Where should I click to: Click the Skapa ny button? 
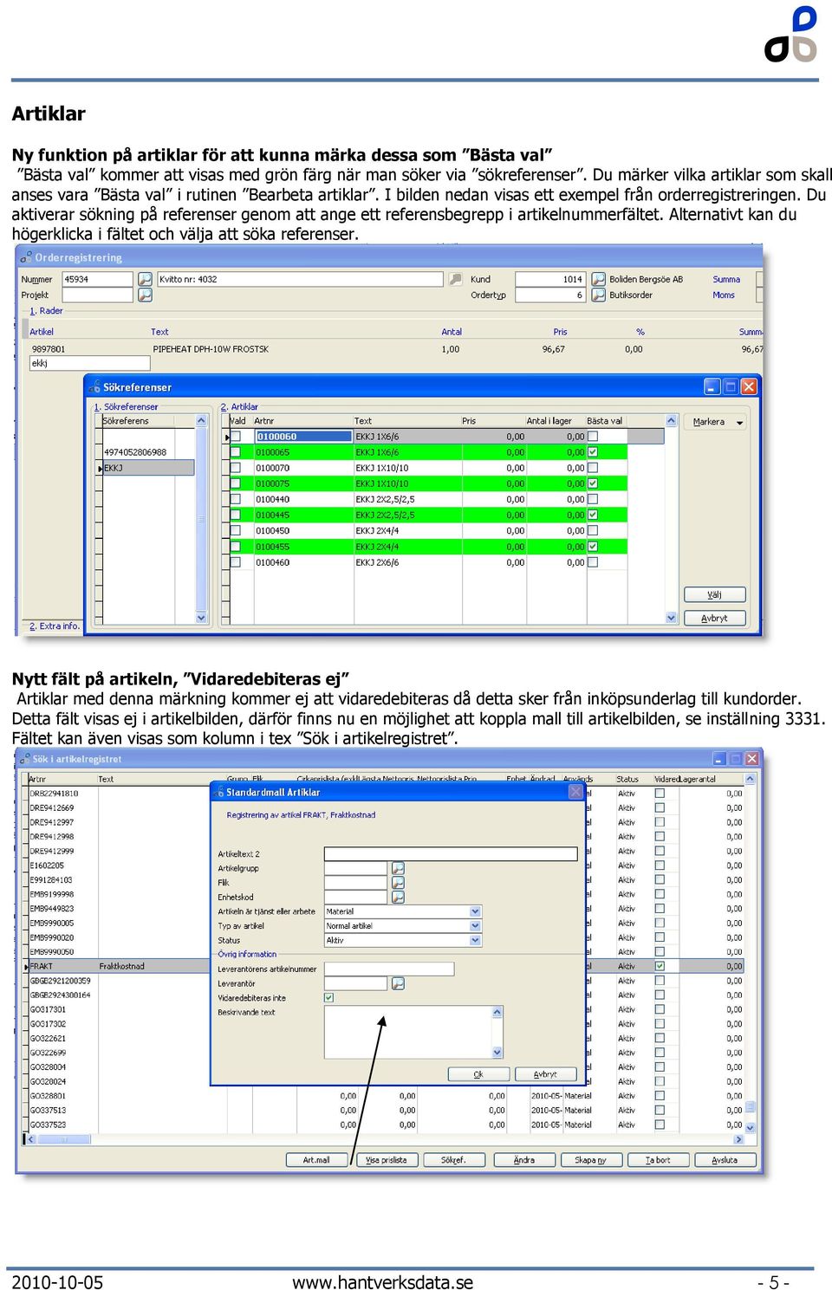[x=591, y=1160]
